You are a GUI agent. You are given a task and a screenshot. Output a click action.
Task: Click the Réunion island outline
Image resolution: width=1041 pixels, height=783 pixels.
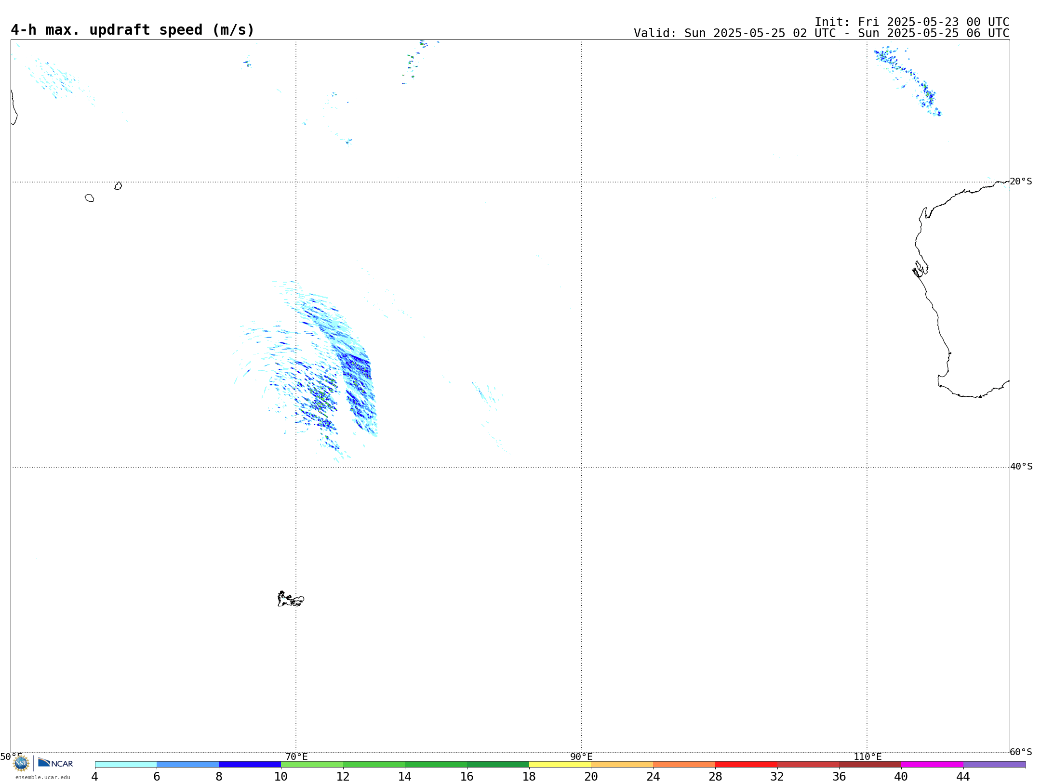point(89,198)
